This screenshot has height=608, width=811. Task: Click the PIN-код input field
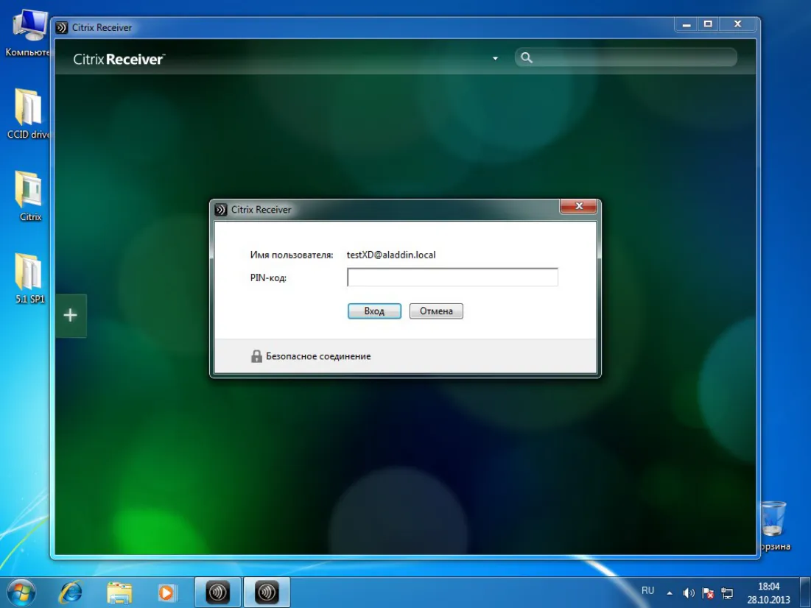coord(452,277)
